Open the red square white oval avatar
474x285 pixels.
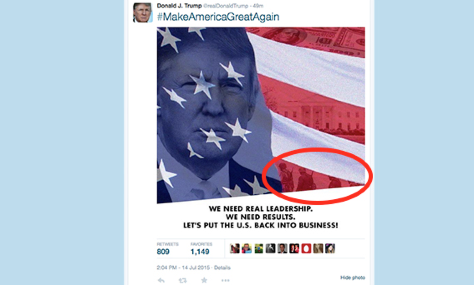tap(306, 249)
